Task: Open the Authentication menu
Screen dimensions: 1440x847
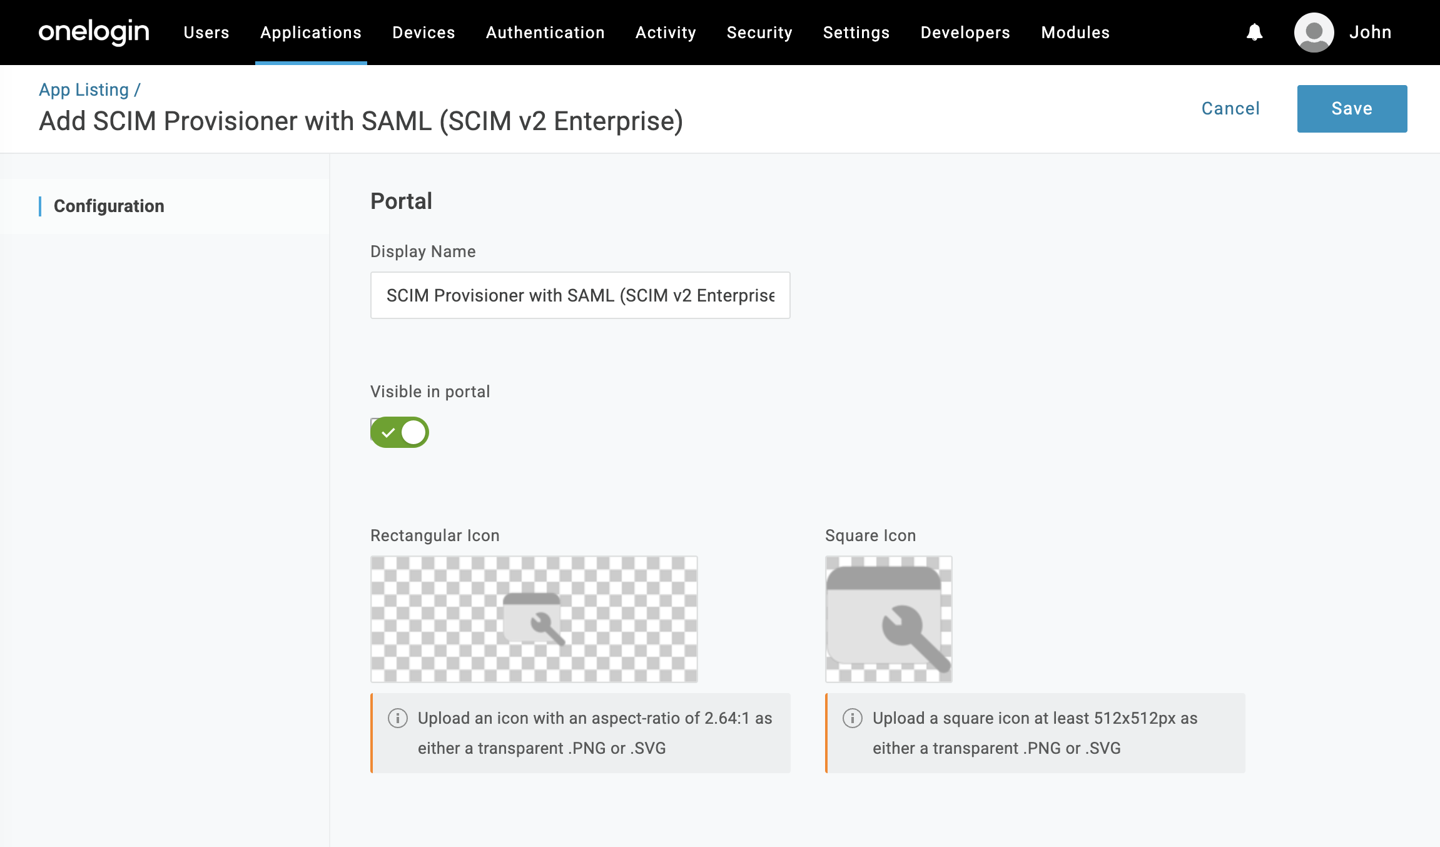Action: click(545, 33)
